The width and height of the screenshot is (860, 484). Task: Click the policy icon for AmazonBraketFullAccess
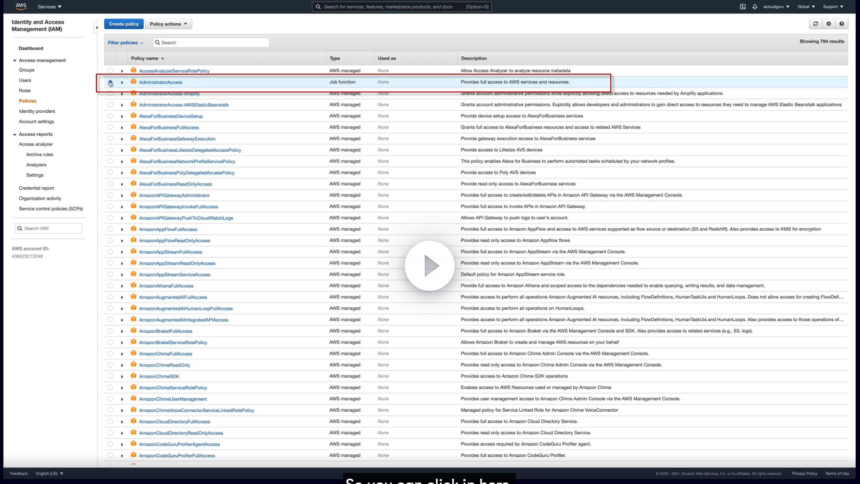(134, 331)
